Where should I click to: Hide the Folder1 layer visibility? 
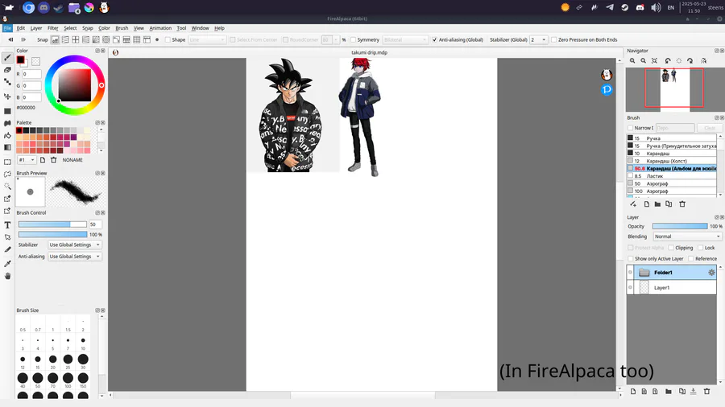click(630, 272)
